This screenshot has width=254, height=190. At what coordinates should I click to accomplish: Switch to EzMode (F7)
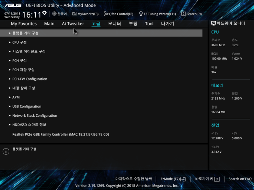click(173, 179)
